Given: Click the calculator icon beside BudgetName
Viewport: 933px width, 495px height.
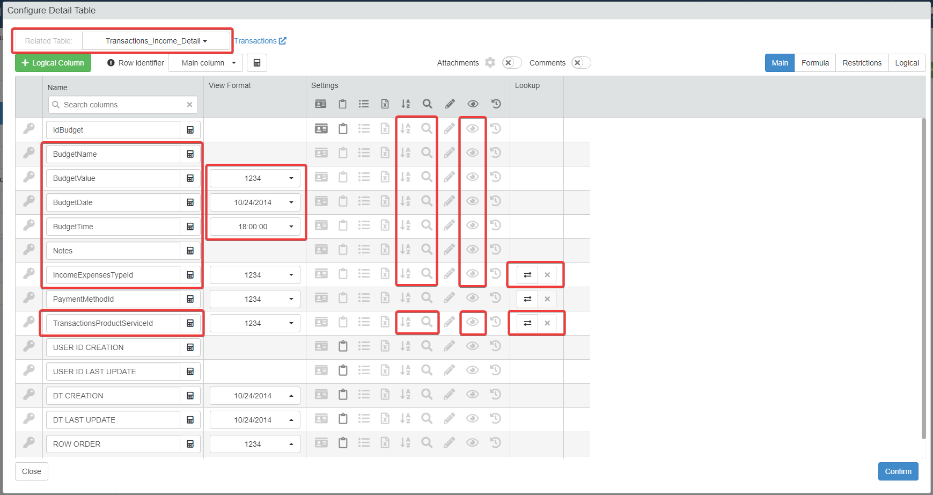Looking at the screenshot, I should point(190,154).
